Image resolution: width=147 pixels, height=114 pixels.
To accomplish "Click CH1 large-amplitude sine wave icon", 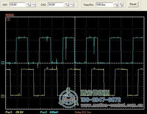I will [x=29, y=5].
